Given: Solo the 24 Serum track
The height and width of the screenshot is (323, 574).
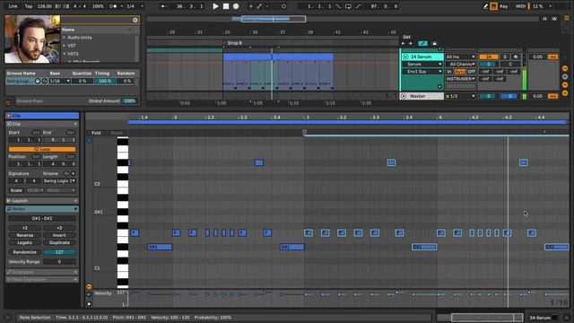Looking at the screenshot, I should 505,57.
